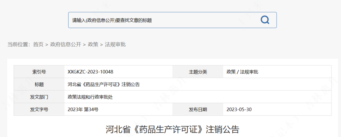This screenshot has width=341, height=137.
Task: Select the 法规审批 breadcrumb item
Action: (x=115, y=44)
